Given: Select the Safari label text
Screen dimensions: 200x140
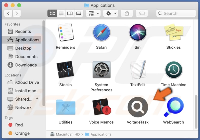Looking at the screenshot, I should tap(102, 47).
